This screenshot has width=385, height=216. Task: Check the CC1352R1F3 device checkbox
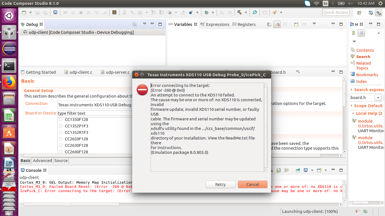click(x=61, y=132)
